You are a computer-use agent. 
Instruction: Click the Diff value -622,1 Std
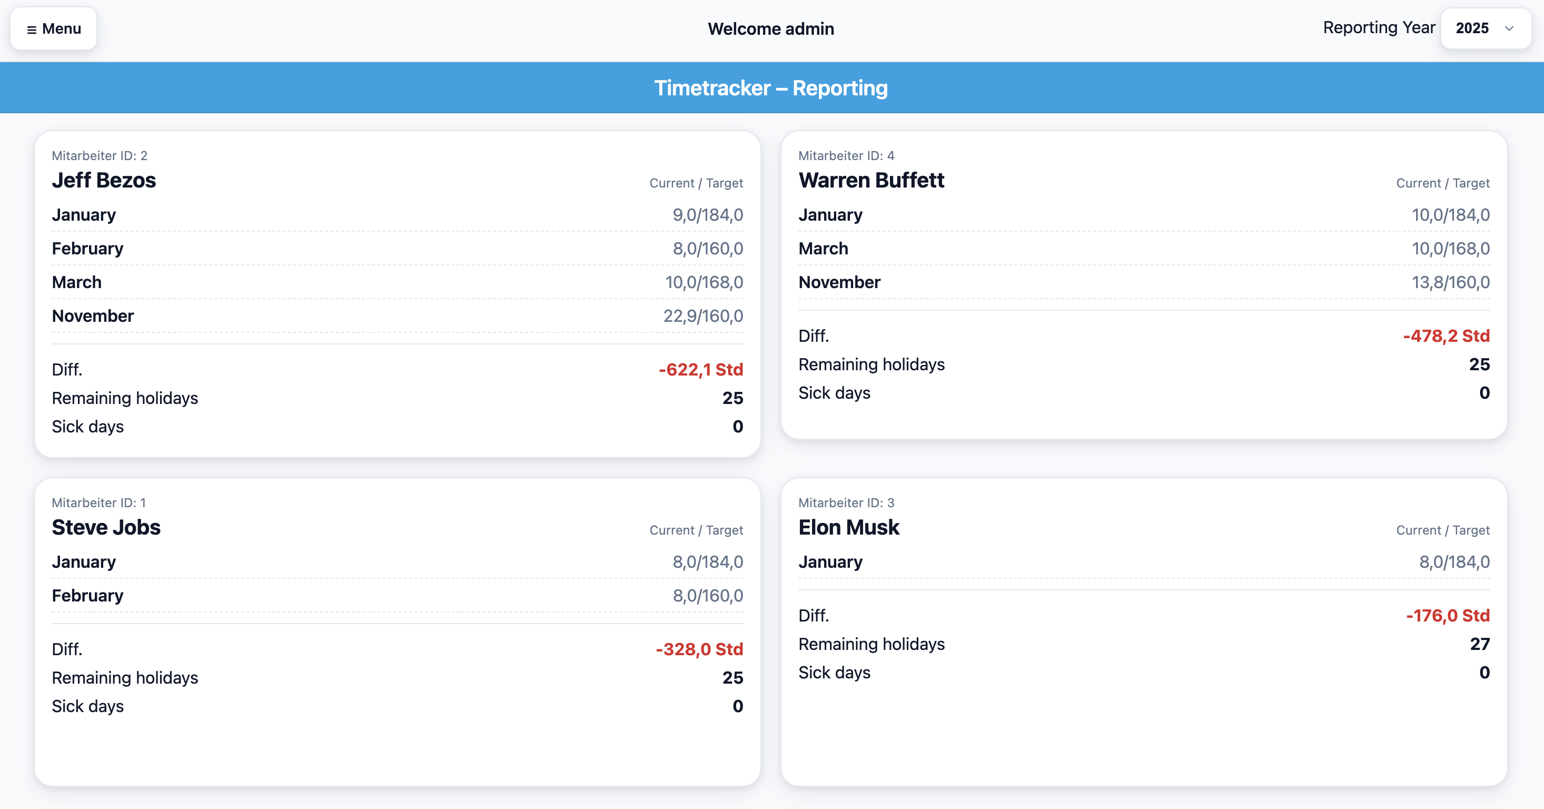coord(701,370)
